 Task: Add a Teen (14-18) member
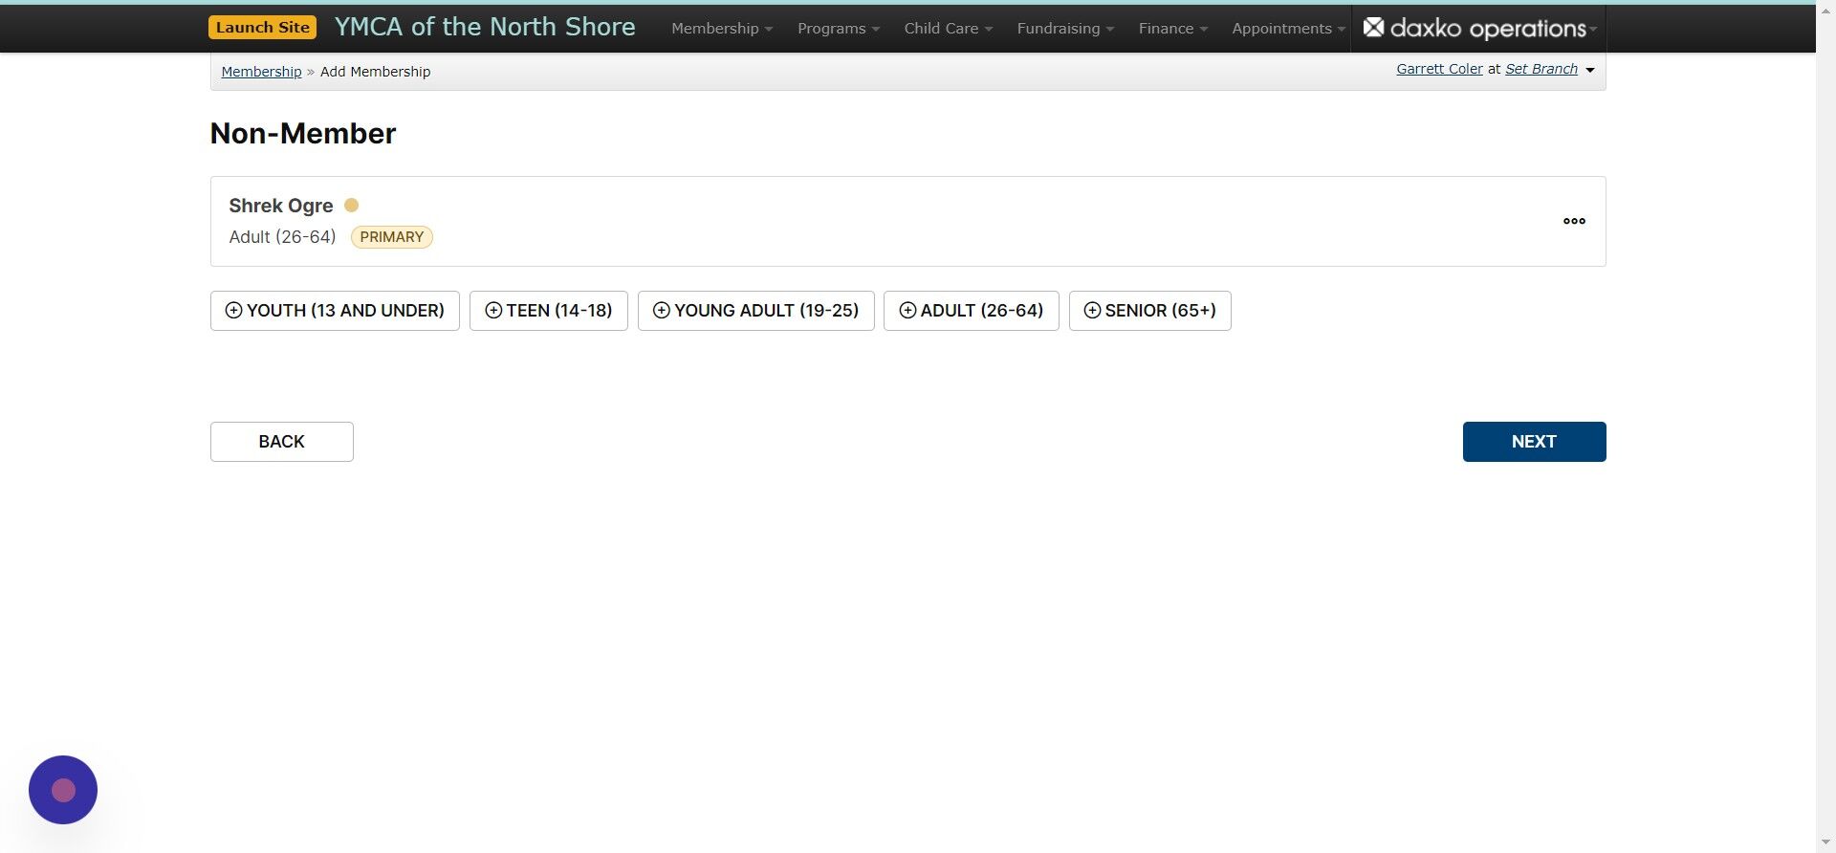tap(548, 311)
